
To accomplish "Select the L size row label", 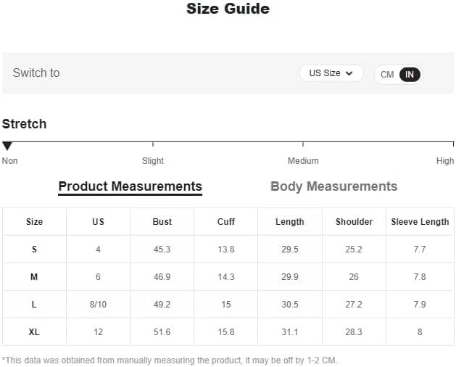I will [x=34, y=305].
